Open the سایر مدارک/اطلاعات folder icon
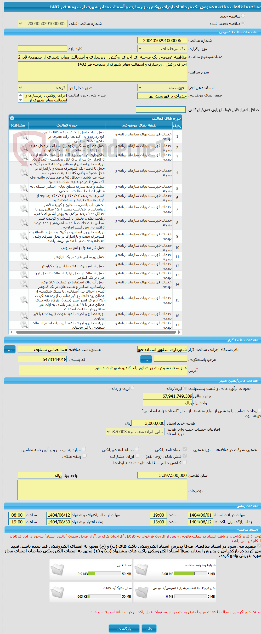261x634 pixels. 57,592
